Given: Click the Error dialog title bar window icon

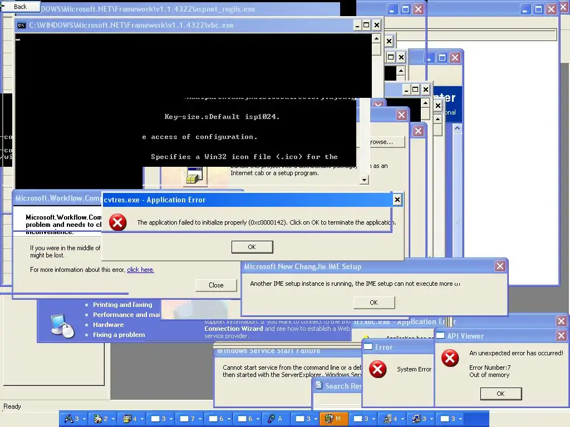Looking at the screenshot, I should coord(368,346).
